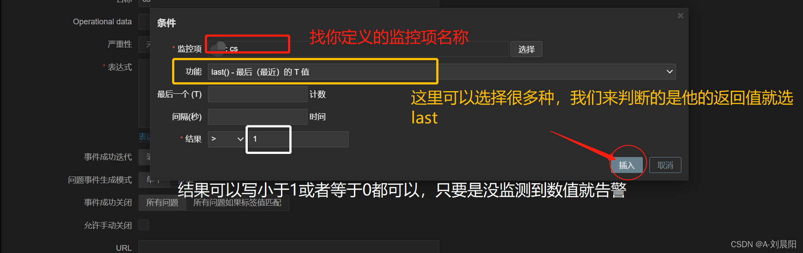Click the 取消 button
The width and height of the screenshot is (803, 253).
point(665,165)
